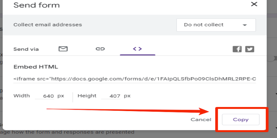The width and height of the screenshot is (277, 138).
Task: Click the Embed HTML heading
Action: click(x=36, y=67)
